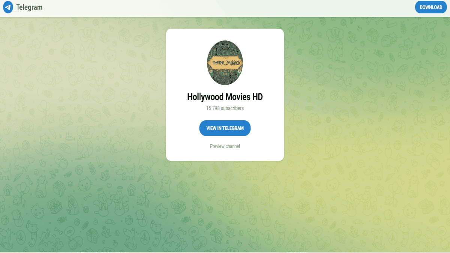Open the Telegram wordmark link in header
The width and height of the screenshot is (450, 253).
pos(29,7)
